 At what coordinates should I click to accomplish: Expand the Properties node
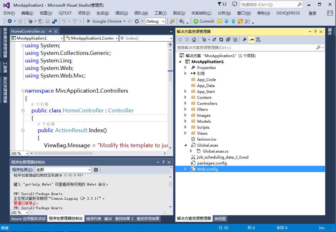[x=186, y=67]
